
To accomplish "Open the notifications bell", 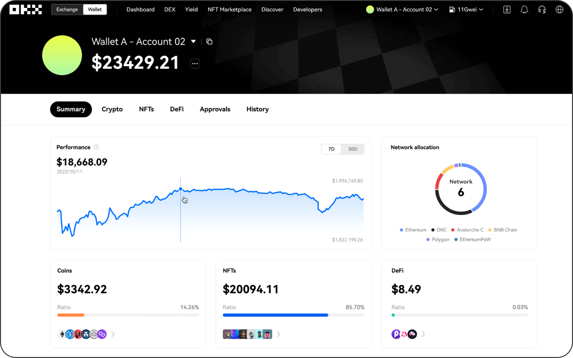I will coord(524,9).
